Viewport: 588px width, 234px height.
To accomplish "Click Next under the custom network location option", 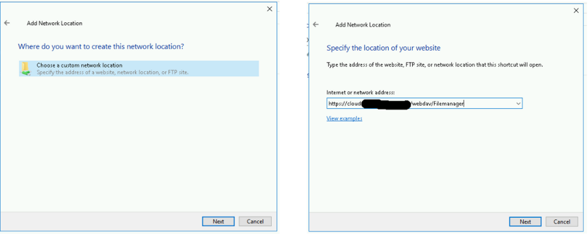I will tap(218, 221).
